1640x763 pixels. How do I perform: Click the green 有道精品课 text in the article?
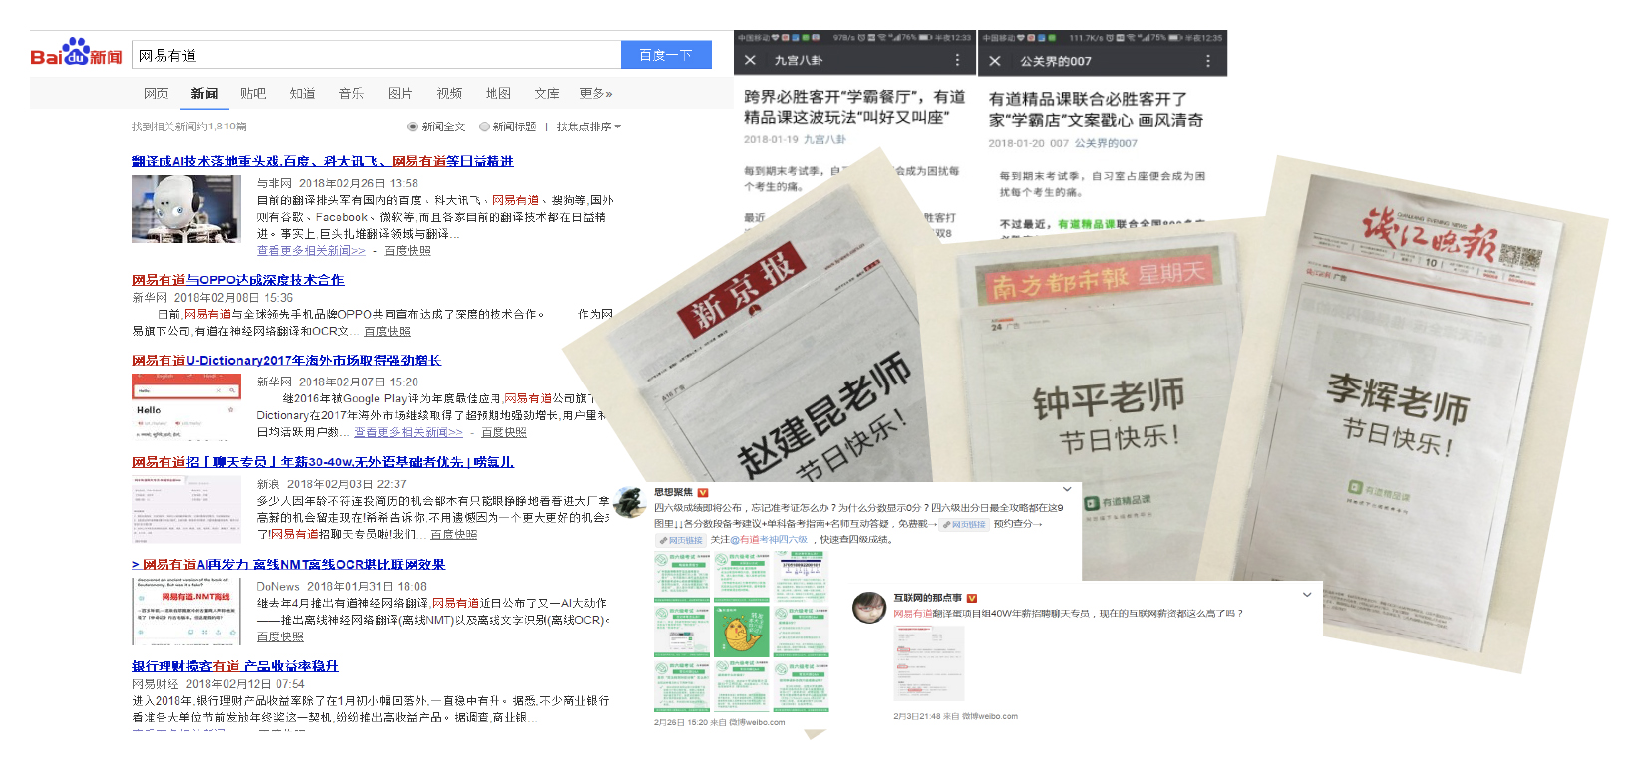1086,224
